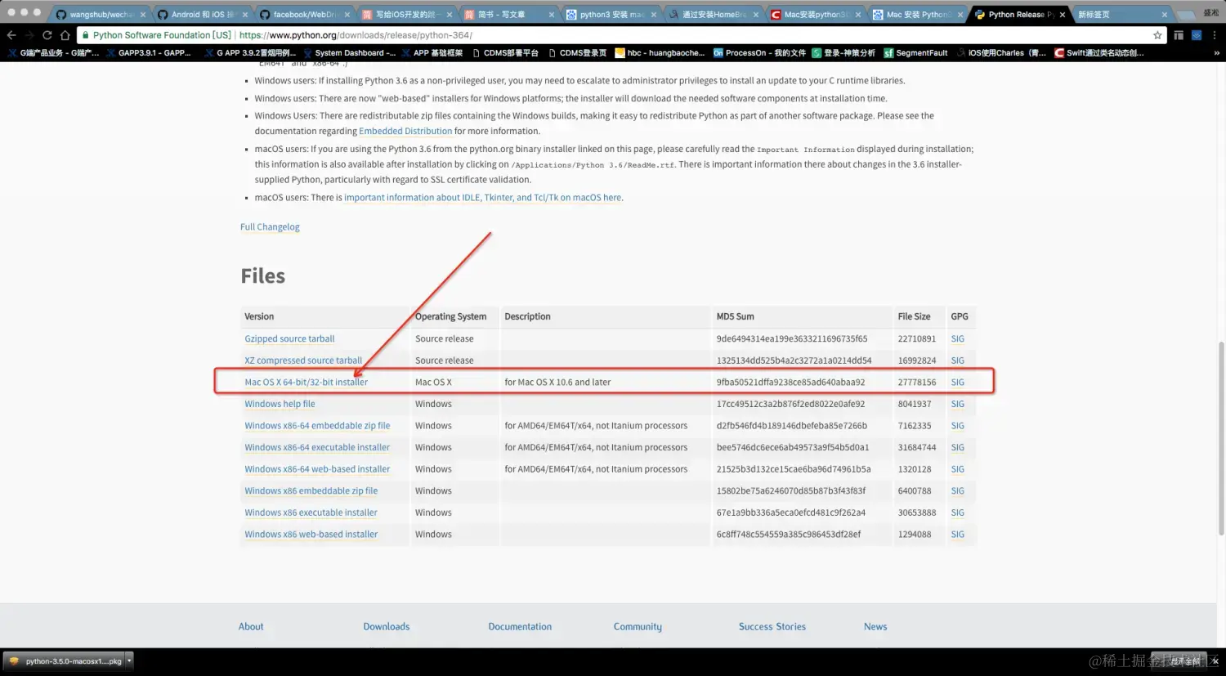The image size is (1226, 676).
Task: Open the CDMS部署平台 bookmark
Action: pos(504,52)
